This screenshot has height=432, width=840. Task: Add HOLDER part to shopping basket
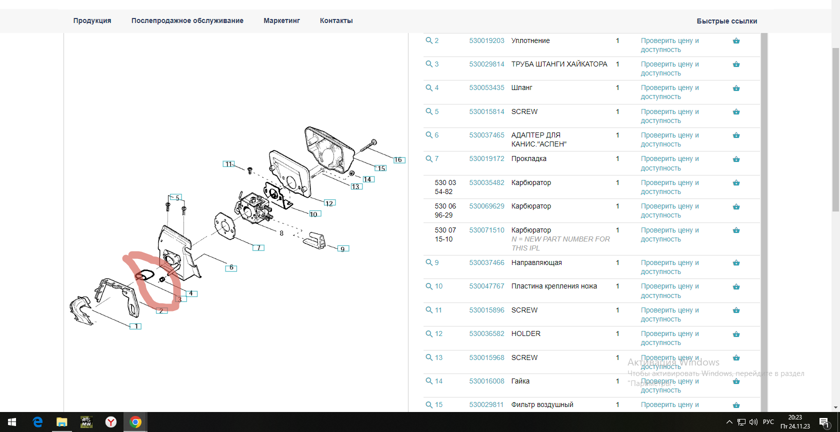736,334
